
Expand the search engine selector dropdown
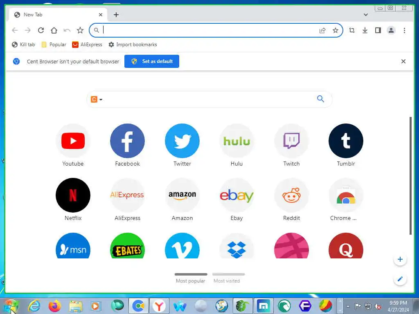click(x=97, y=99)
